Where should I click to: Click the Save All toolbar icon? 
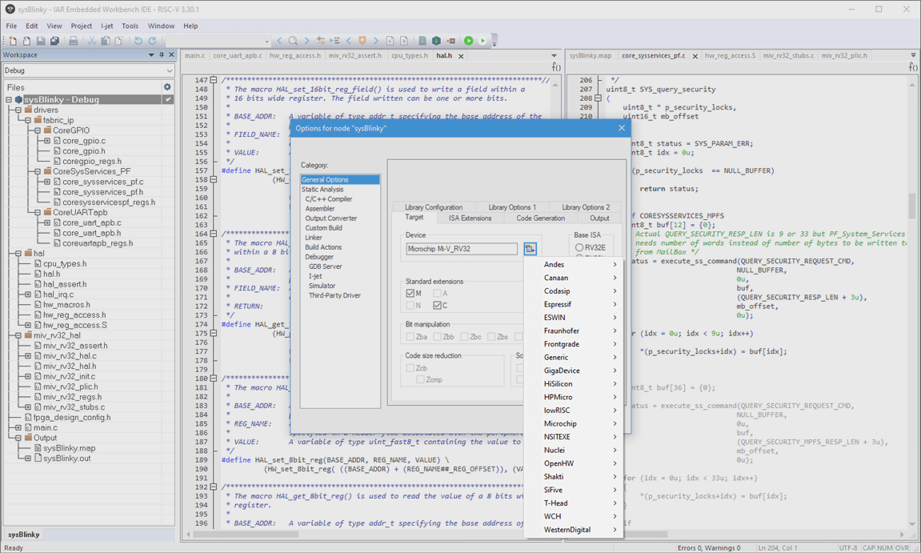click(54, 41)
